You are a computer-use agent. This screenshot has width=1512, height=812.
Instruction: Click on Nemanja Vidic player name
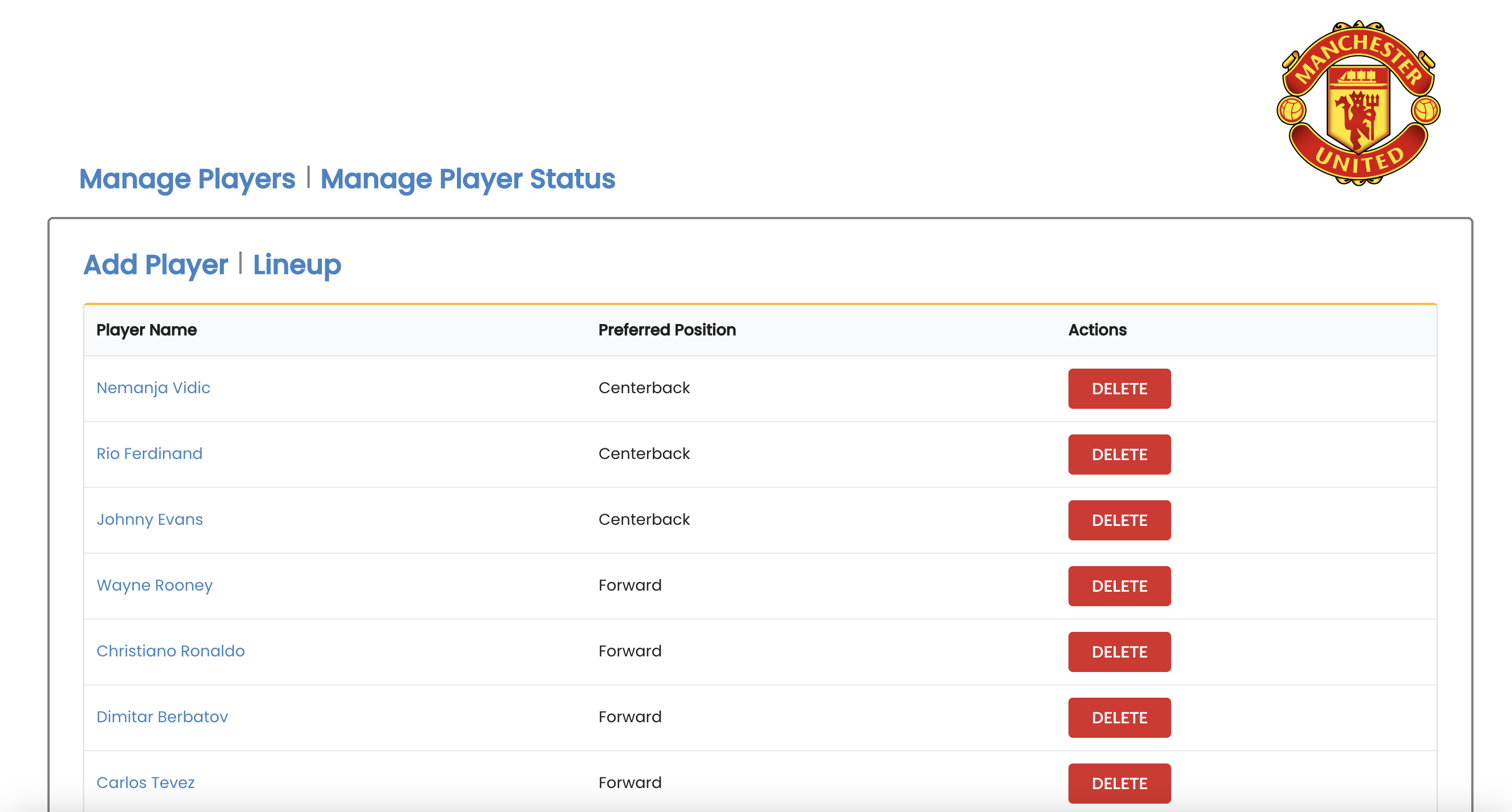[x=155, y=388]
